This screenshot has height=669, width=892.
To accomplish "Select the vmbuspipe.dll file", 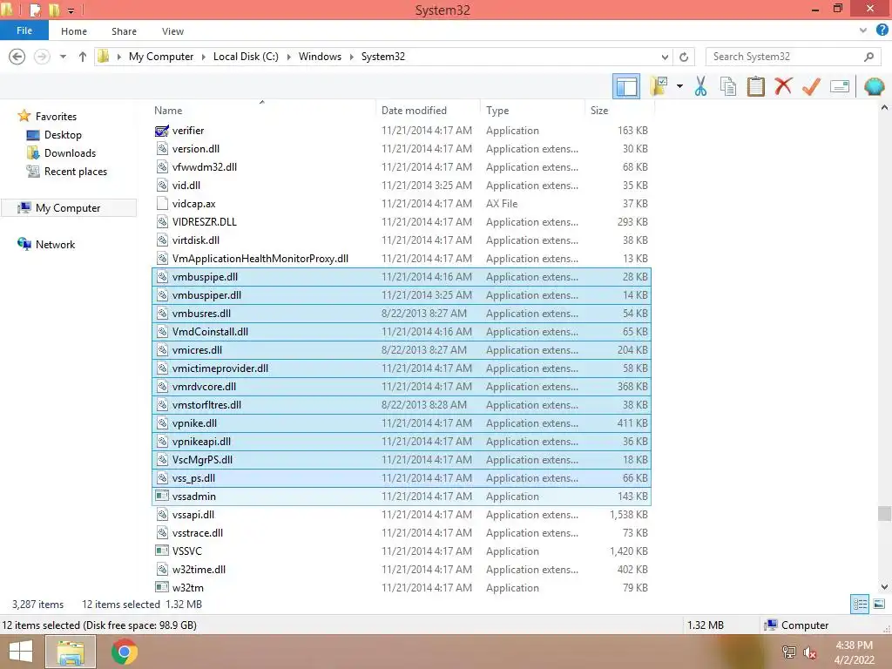I will point(401,276).
